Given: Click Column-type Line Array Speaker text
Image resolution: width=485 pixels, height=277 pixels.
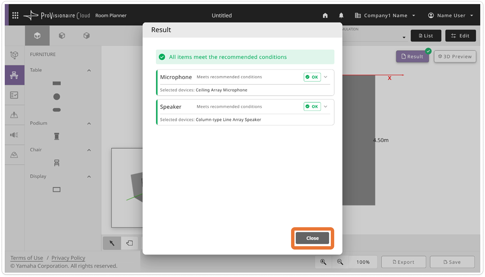Looking at the screenshot, I should click(x=228, y=120).
